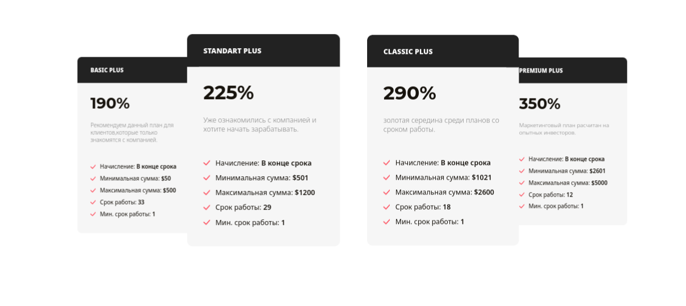Viewport: 686px width, 306px height.
Task: Click the checkmark next to "Срок работы: 33"
Action: coord(93,202)
